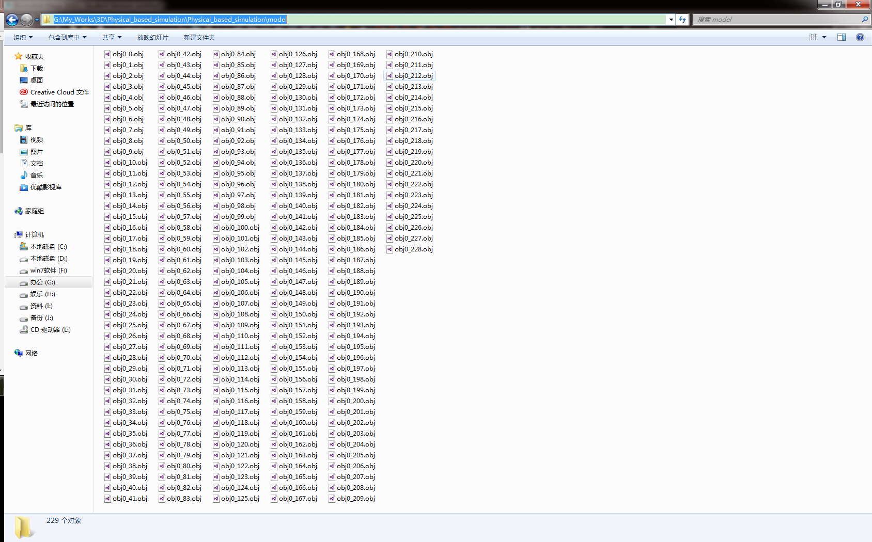
Task: Open recent locations dropdown next to Forward
Action: (x=37, y=20)
